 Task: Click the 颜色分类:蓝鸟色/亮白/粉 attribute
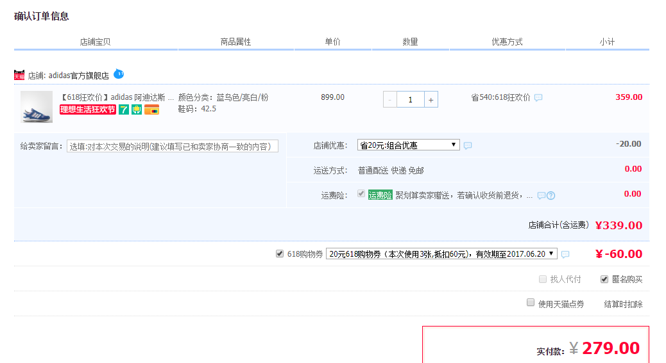223,97
